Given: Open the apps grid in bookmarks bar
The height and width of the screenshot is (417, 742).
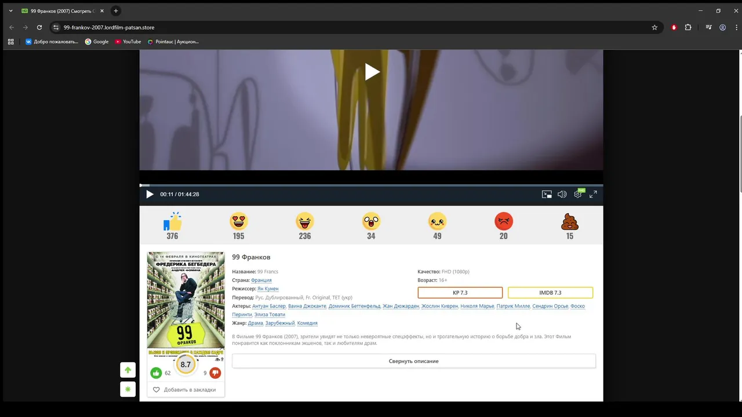Looking at the screenshot, I should click(10, 42).
